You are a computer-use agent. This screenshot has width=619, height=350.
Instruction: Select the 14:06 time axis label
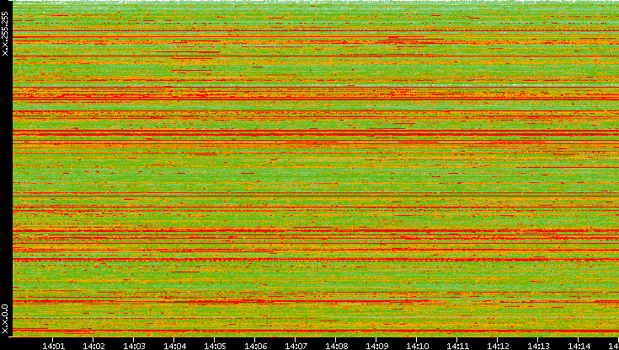pos(255,346)
